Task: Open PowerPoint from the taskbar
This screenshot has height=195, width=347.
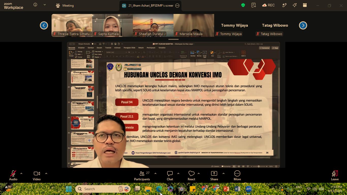Action: [x=226, y=189]
